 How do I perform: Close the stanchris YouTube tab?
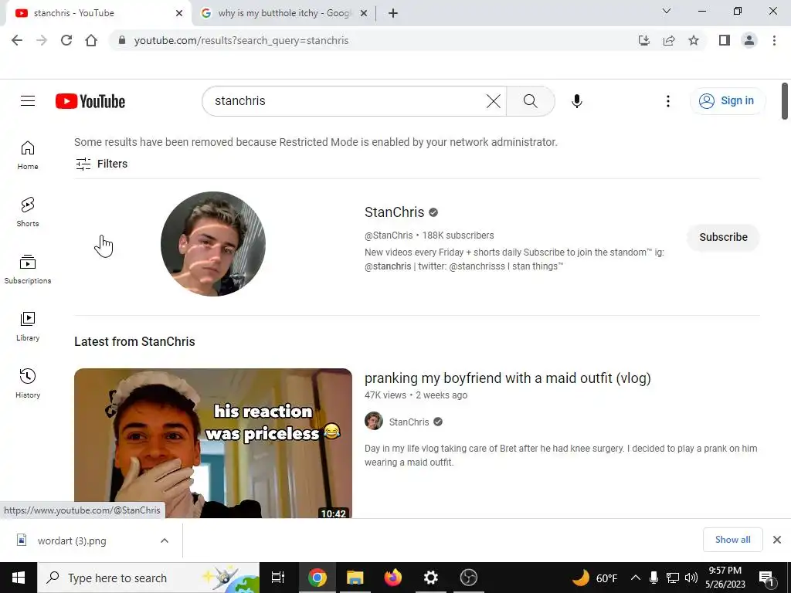click(x=179, y=14)
